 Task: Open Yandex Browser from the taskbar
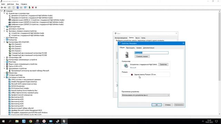44,121
